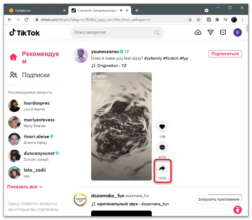This screenshot has width=252, height=220.
Task: Open duncanyounot recommended account
Action: [33, 156]
